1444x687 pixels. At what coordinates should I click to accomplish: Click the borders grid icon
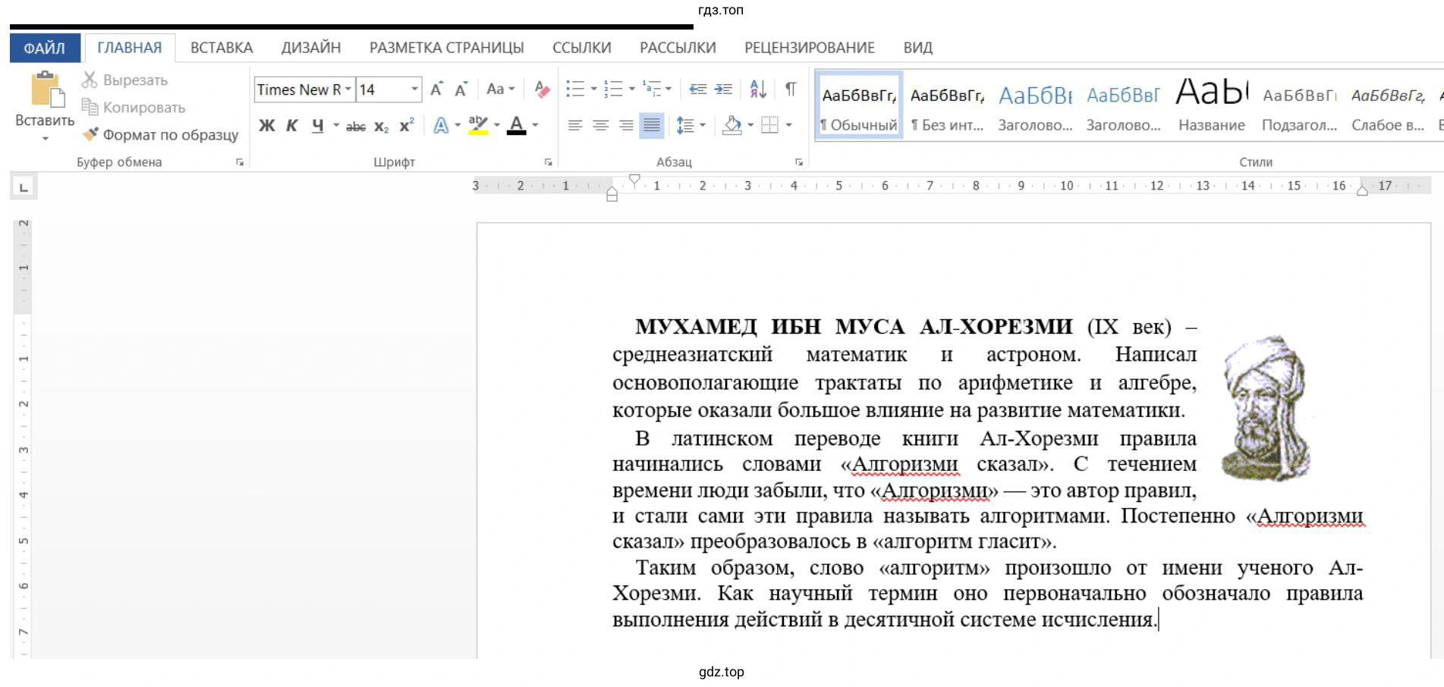(770, 125)
